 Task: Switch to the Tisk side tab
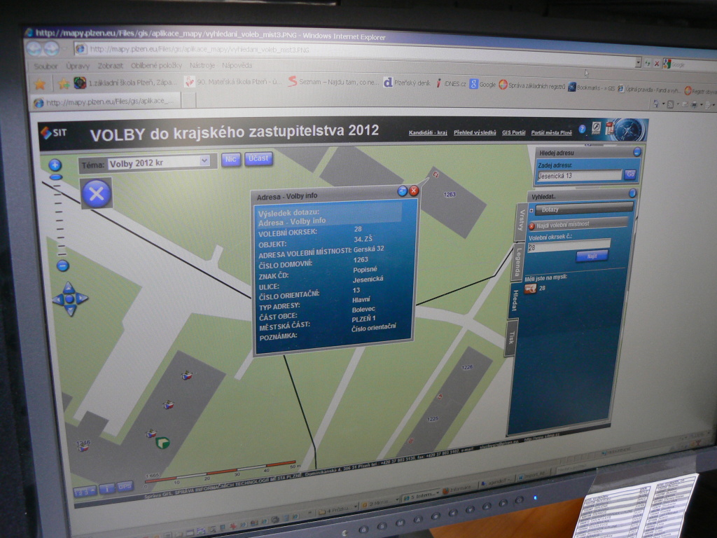tap(510, 338)
